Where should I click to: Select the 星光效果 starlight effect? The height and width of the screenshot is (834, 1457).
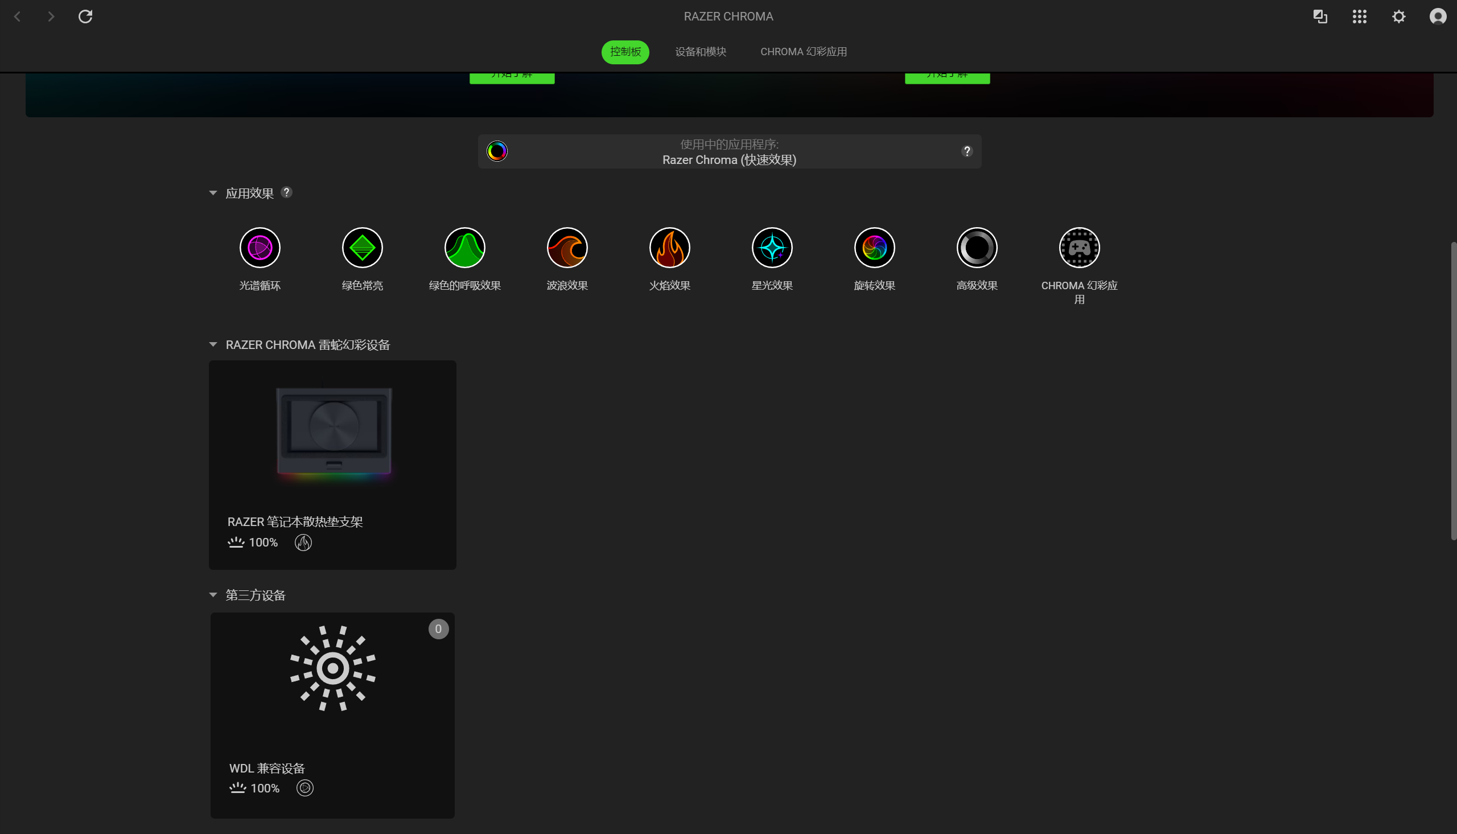(772, 247)
